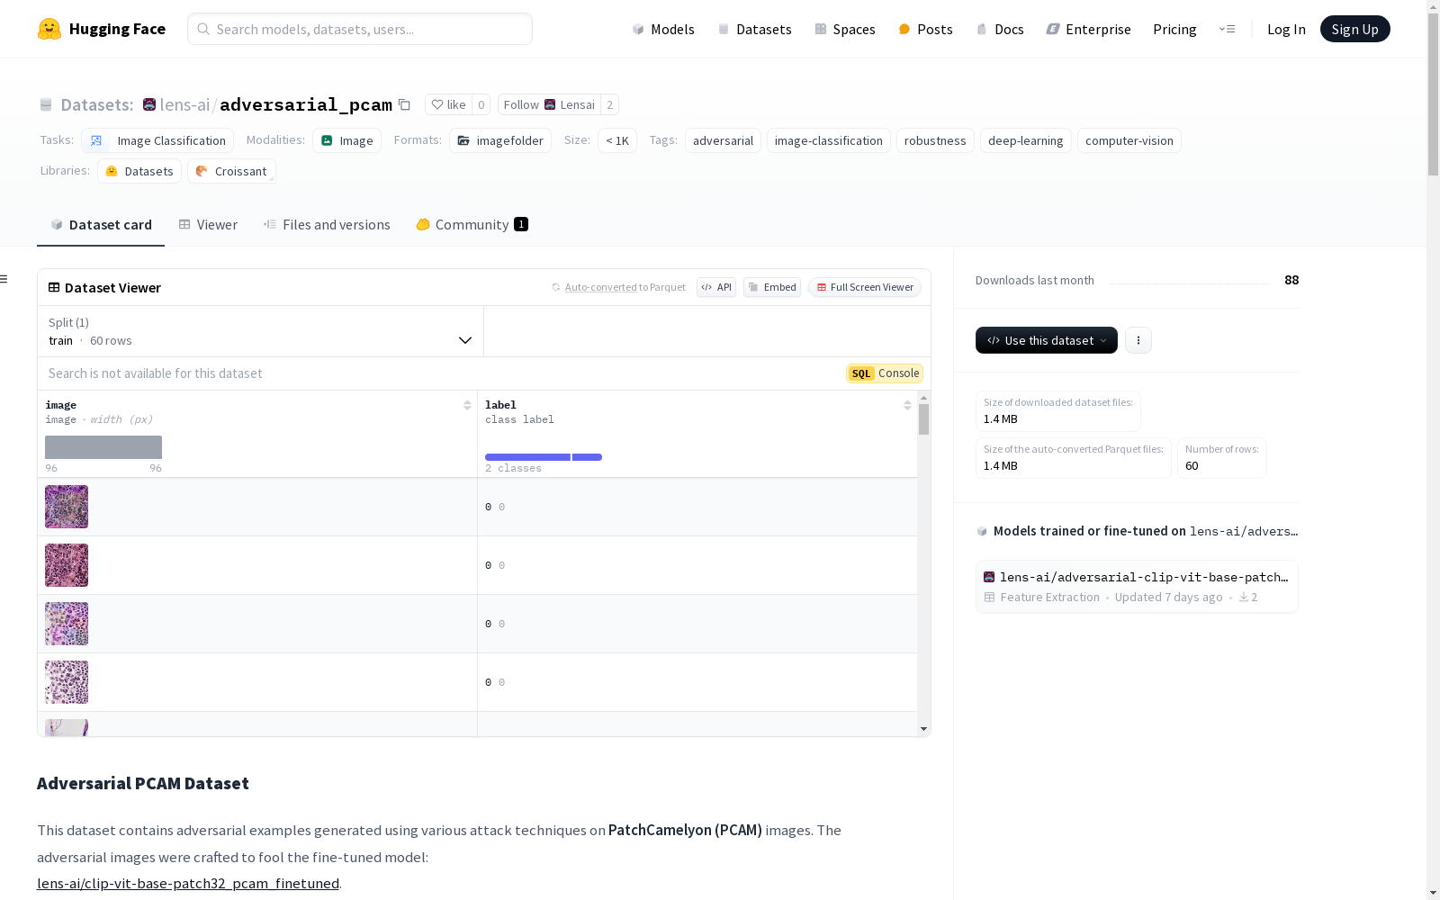Select the < 1K size tag

click(x=617, y=140)
